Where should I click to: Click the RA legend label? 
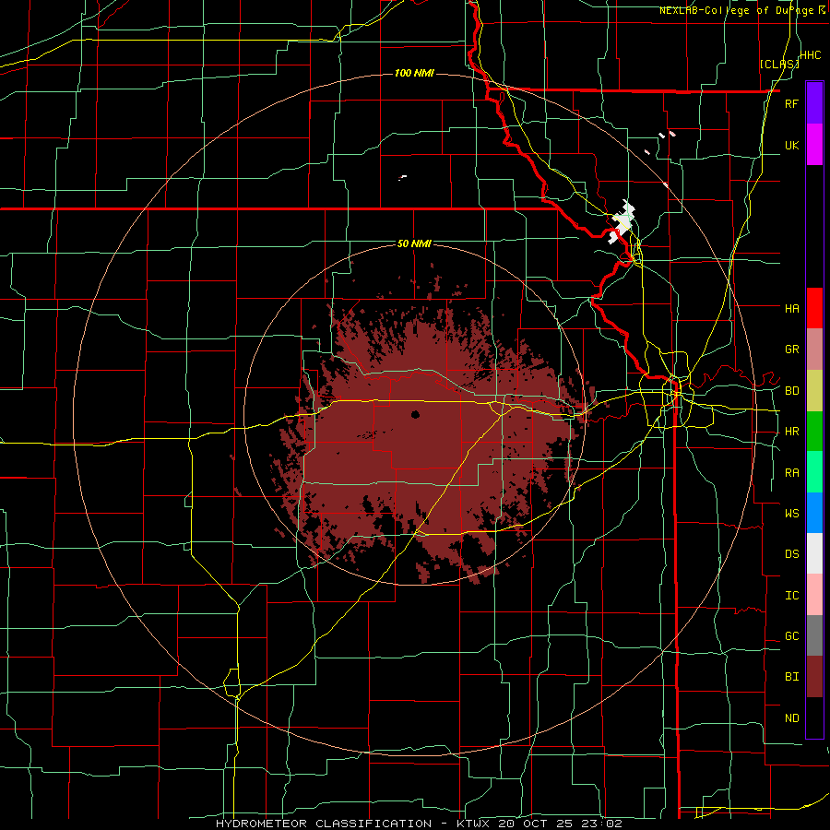point(792,473)
